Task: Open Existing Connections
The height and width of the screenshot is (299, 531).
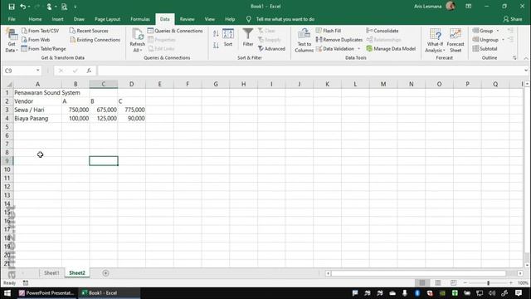Action: (x=95, y=40)
